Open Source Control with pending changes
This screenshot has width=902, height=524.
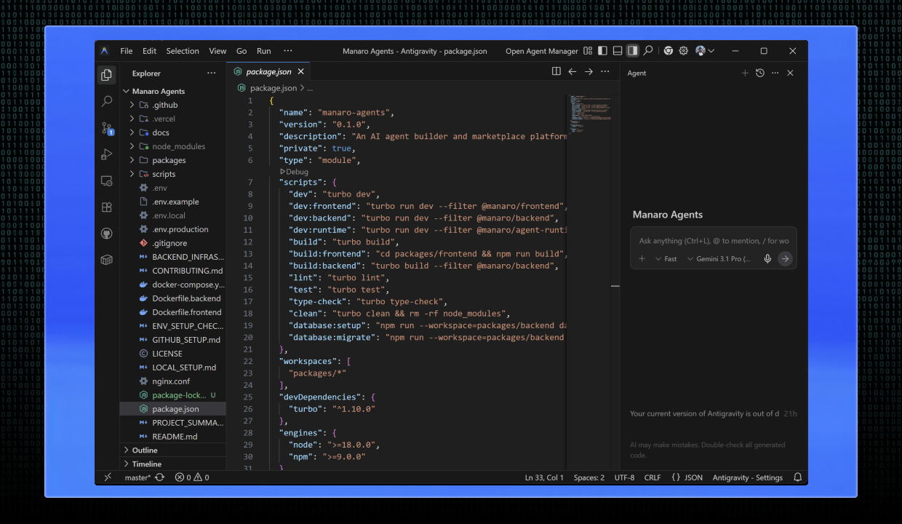[x=107, y=128]
